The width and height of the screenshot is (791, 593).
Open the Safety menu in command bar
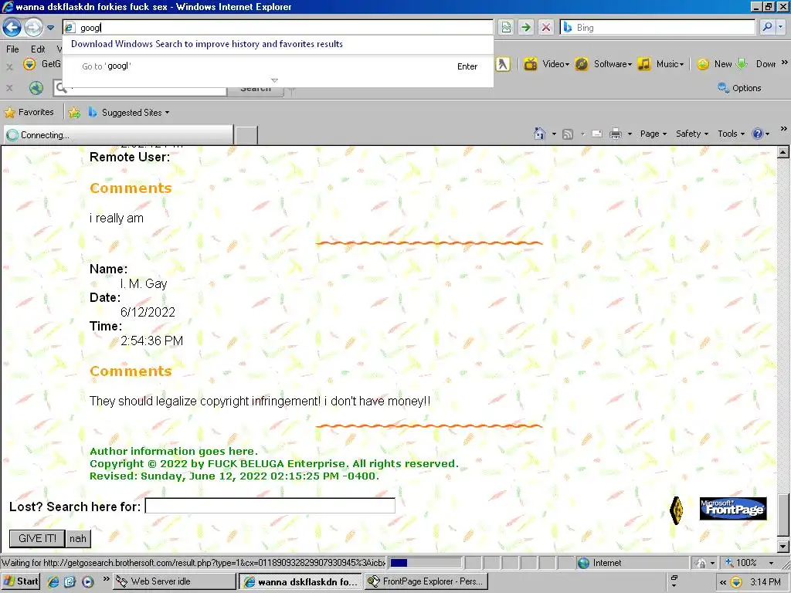(x=692, y=134)
